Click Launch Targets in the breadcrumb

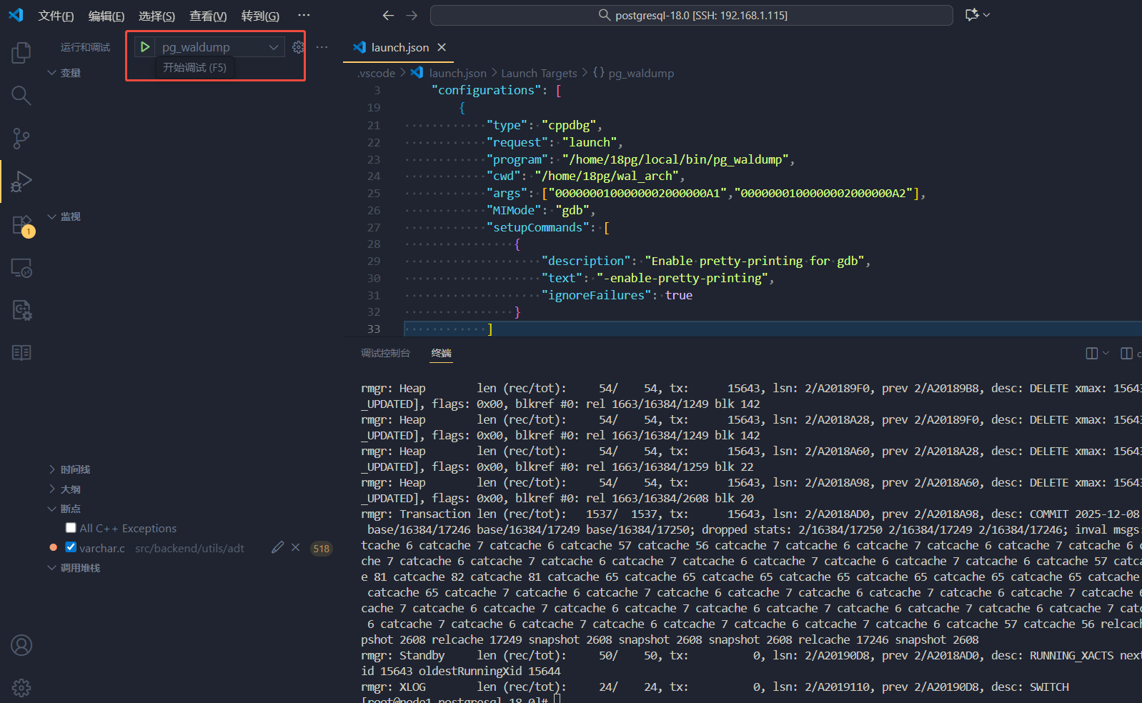coord(539,73)
